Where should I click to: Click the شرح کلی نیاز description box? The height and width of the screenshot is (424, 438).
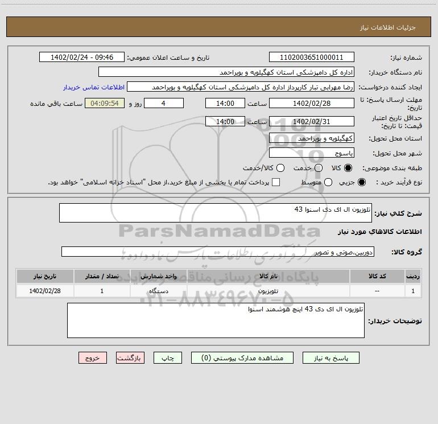click(216, 213)
